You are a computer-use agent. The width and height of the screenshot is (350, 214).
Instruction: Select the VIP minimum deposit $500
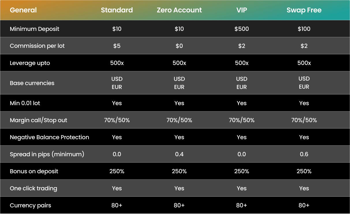[242, 29]
